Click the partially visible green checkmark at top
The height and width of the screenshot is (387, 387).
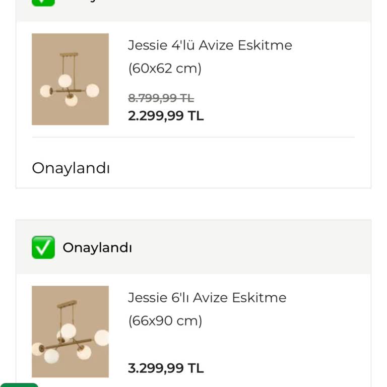click(43, 2)
